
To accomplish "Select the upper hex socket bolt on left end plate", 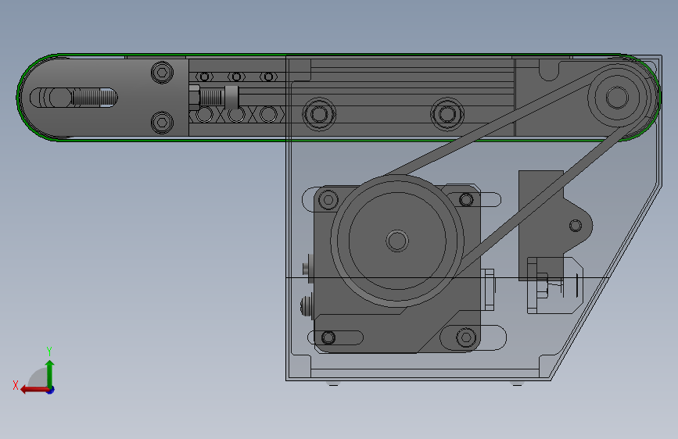I will tap(162, 72).
